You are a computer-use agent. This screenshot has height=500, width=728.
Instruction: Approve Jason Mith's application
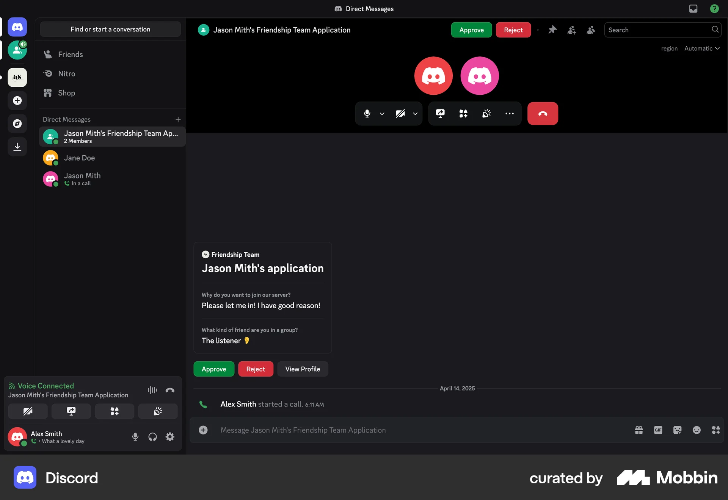[x=213, y=369]
